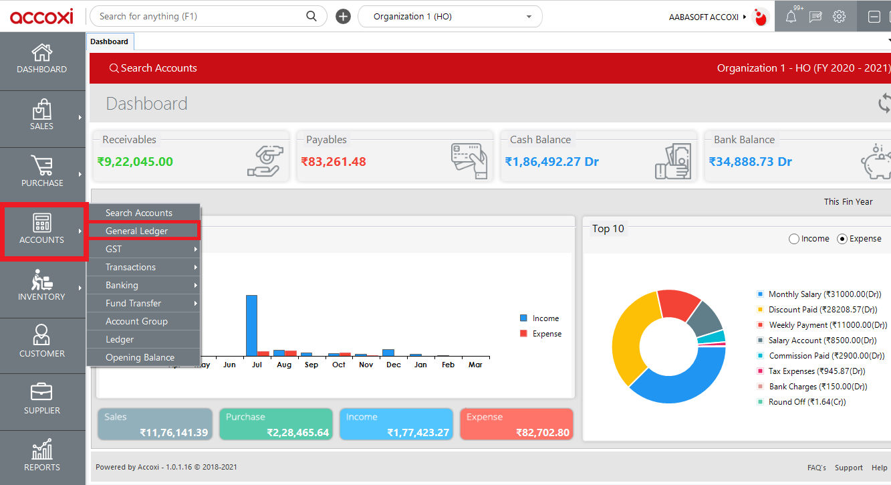Viewport: 891px width, 485px height.
Task: Click the Support link
Action: click(848, 468)
